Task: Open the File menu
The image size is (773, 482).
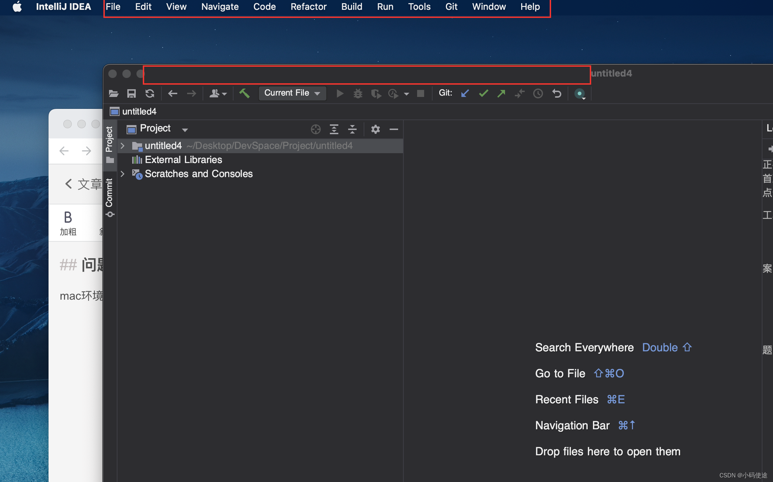Action: (113, 7)
